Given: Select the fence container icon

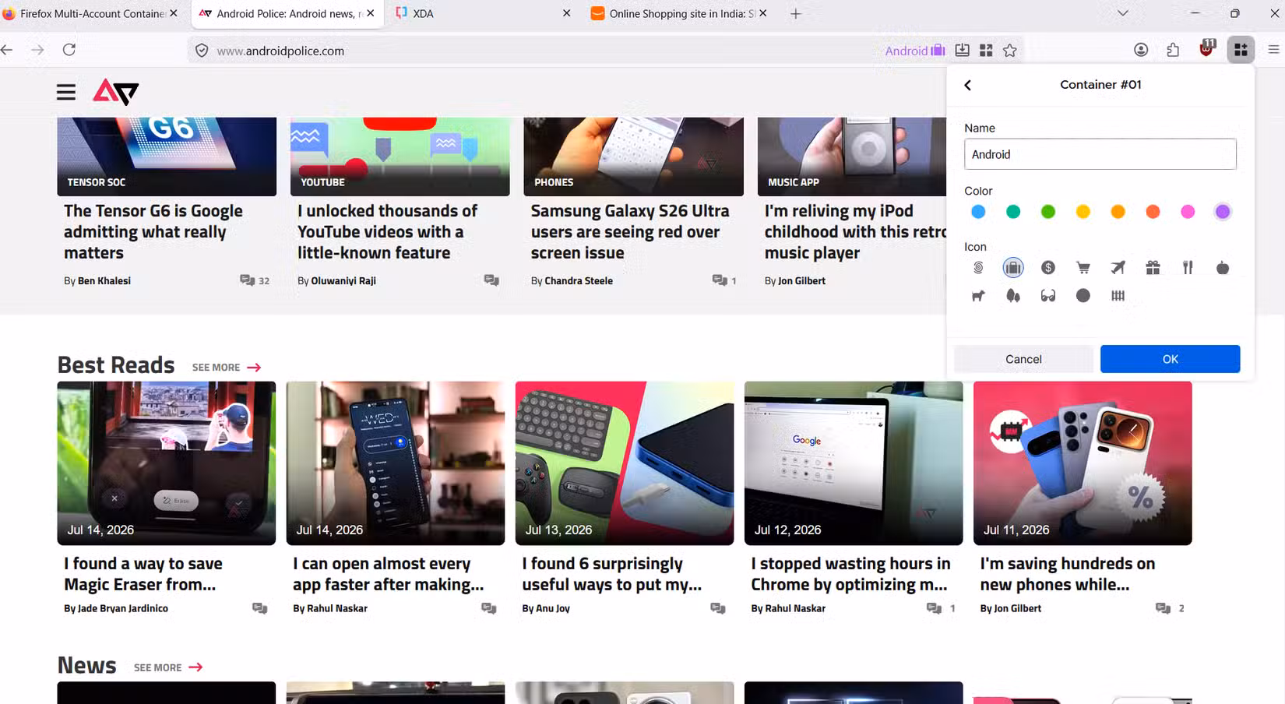Looking at the screenshot, I should coord(1118,296).
